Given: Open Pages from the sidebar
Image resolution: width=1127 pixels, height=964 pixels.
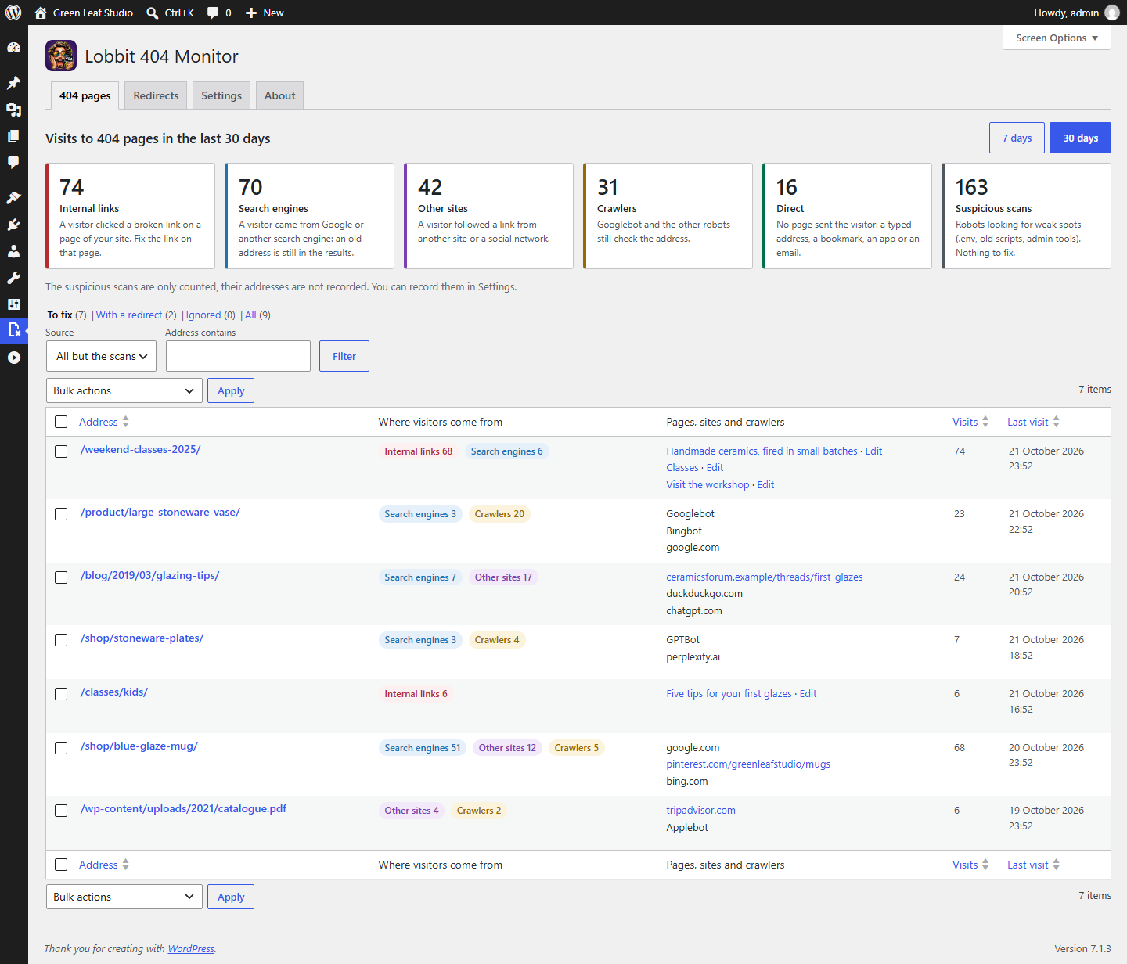Looking at the screenshot, I should coord(13,136).
